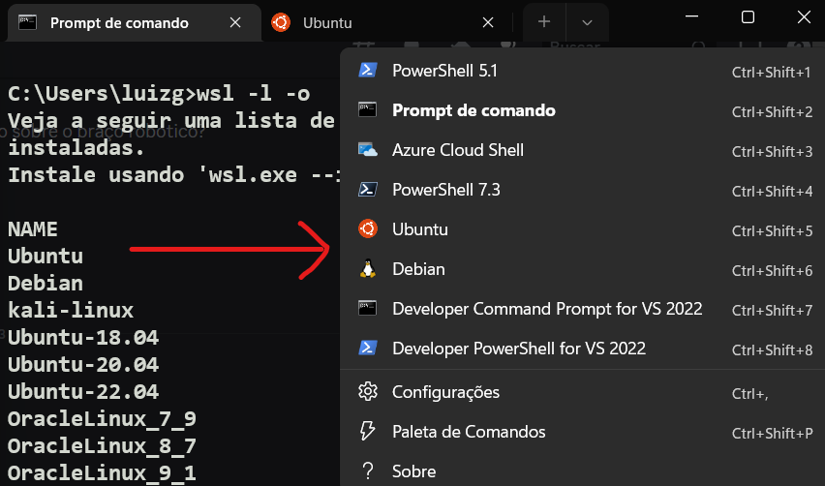This screenshot has height=486, width=825.
Task: Click the Ctrl+, shortcut label
Action: coord(749,393)
